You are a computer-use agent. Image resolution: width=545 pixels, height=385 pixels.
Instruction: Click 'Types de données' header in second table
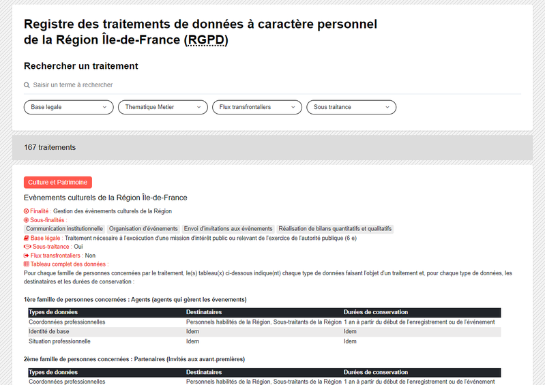[x=53, y=372]
